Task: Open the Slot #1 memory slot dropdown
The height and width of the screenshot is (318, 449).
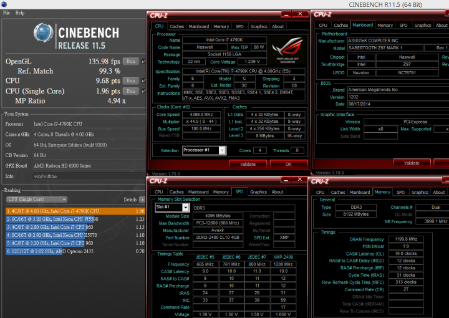Action: tap(172, 207)
